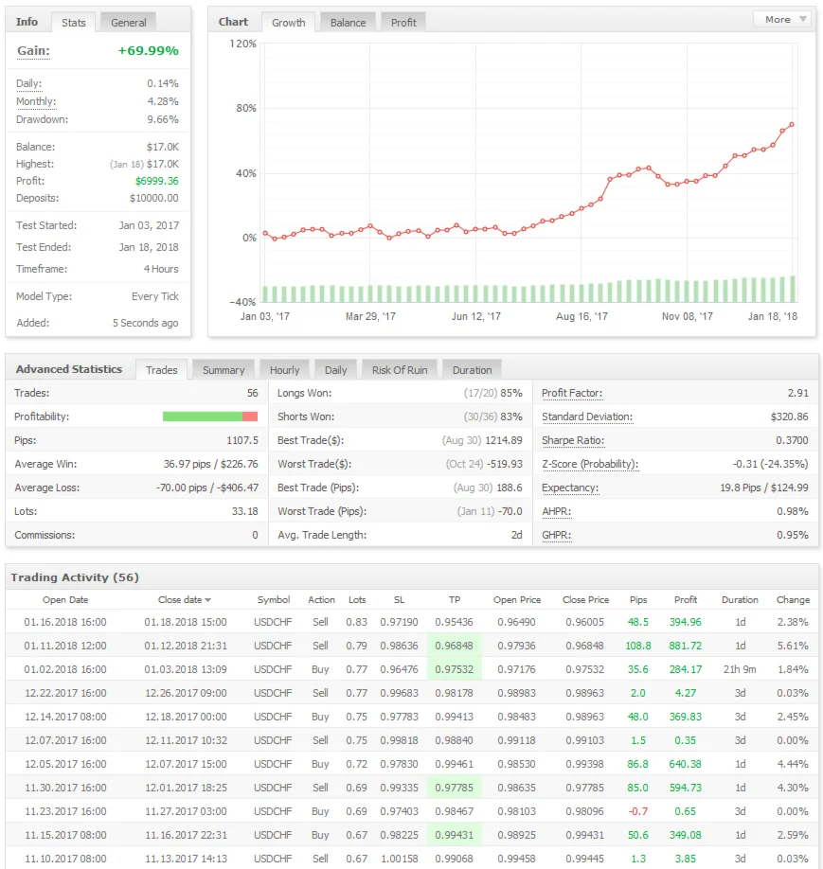Click the Gain label in Info panel

tap(33, 51)
